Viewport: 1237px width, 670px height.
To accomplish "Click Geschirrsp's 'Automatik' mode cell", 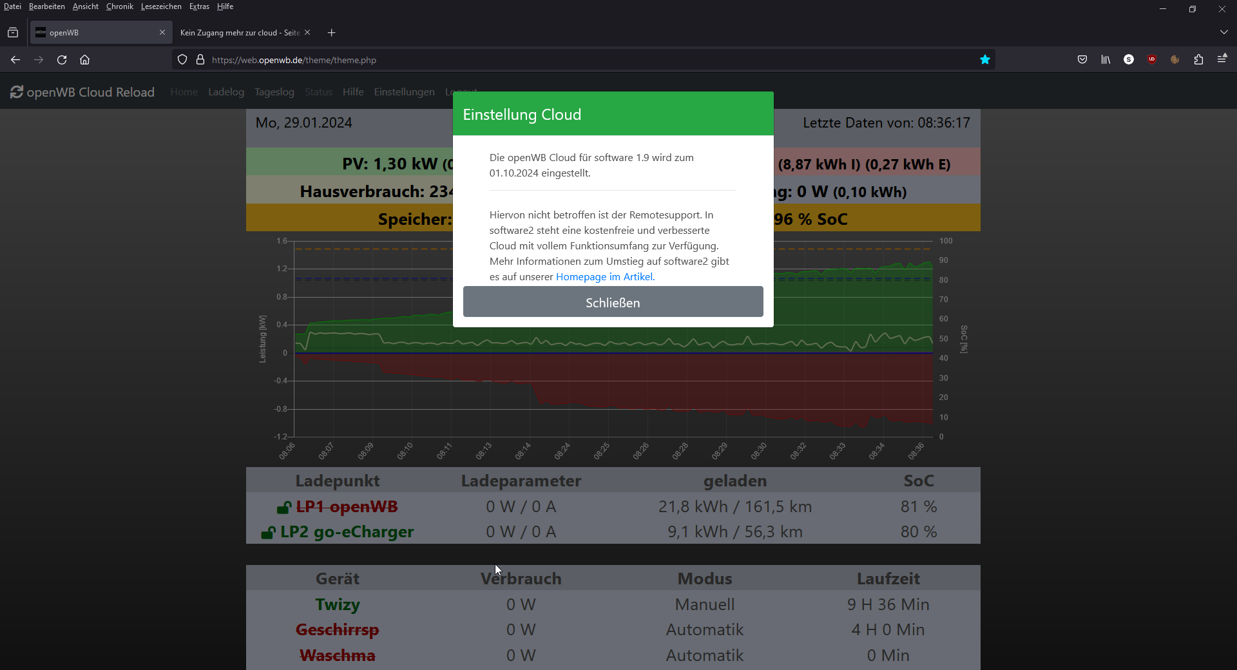I will click(x=705, y=630).
